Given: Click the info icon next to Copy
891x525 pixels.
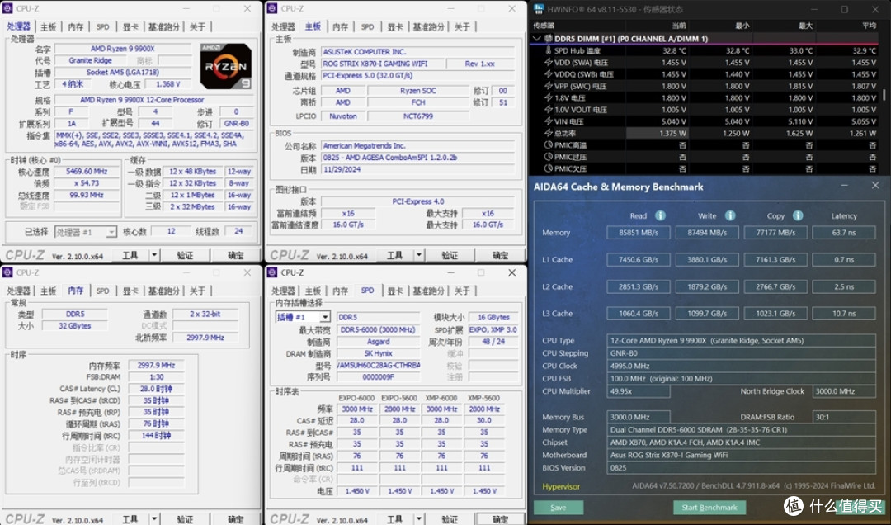Looking at the screenshot, I should 798,215.
